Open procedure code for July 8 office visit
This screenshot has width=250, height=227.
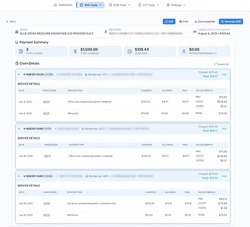click(46, 102)
